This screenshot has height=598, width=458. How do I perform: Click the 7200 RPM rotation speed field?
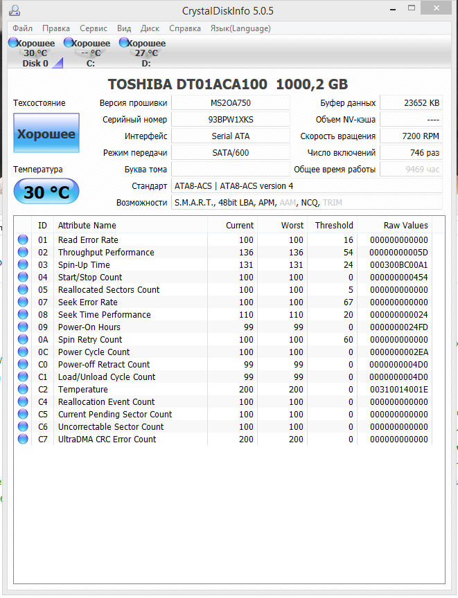(412, 136)
